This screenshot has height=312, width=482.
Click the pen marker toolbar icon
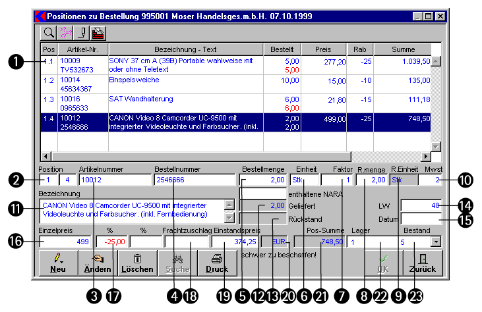click(82, 31)
